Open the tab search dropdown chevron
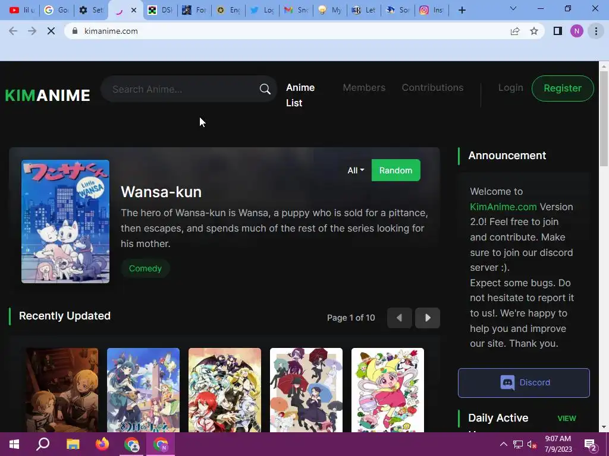The height and width of the screenshot is (456, 609). coord(513,8)
